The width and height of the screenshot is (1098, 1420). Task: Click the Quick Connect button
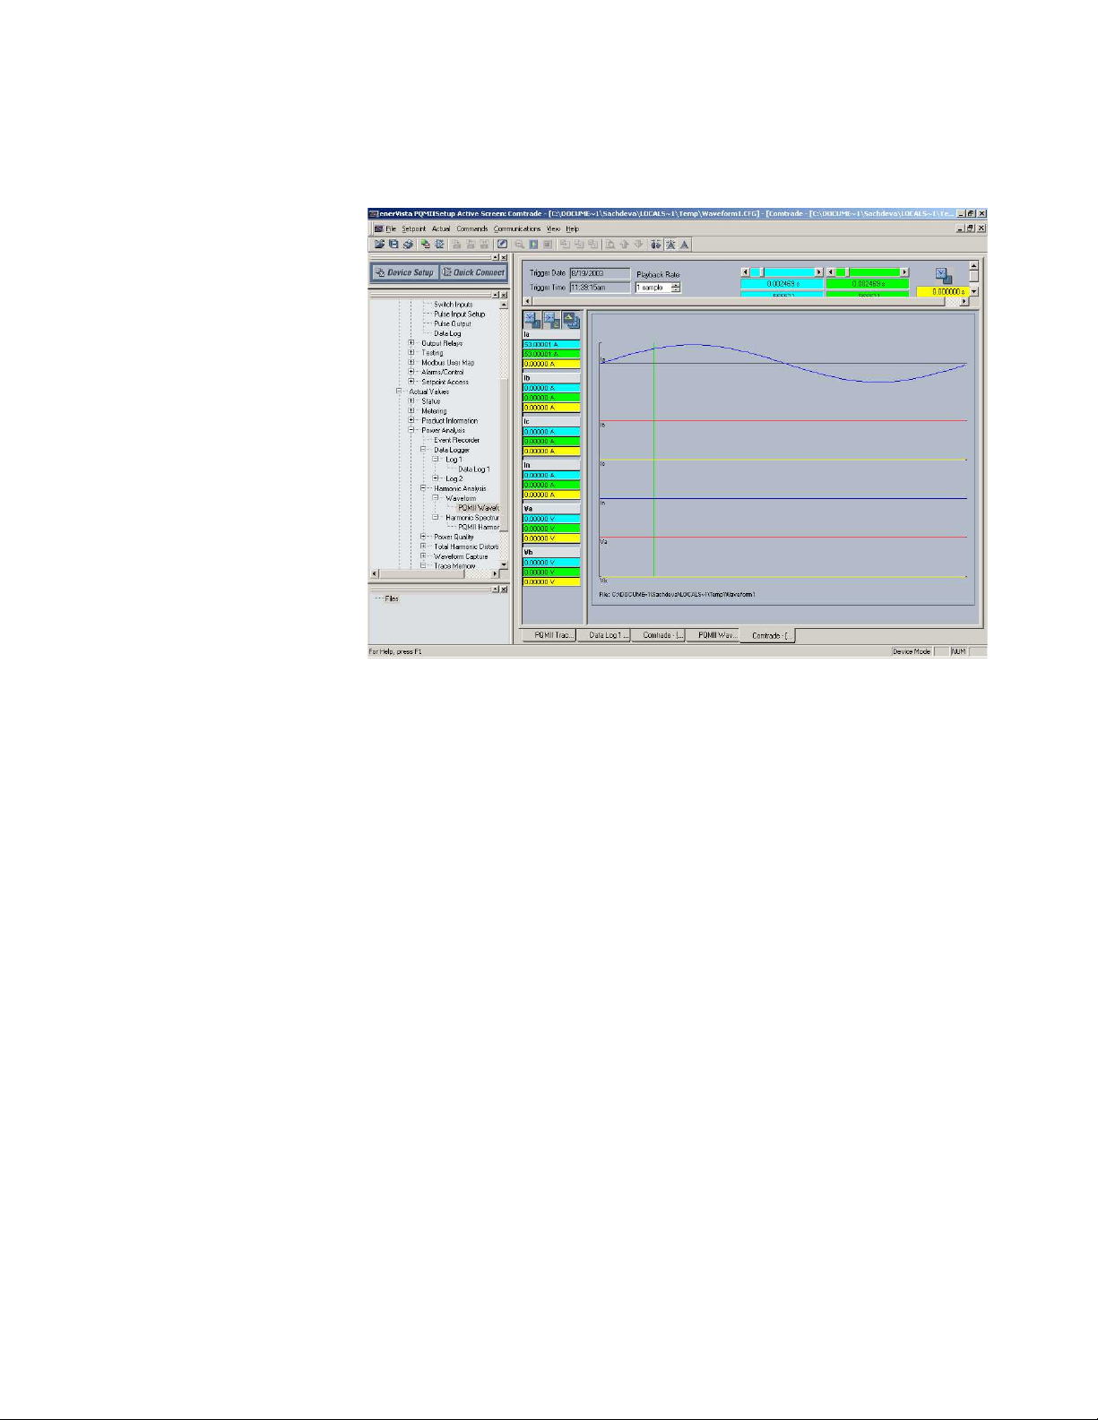click(x=473, y=272)
